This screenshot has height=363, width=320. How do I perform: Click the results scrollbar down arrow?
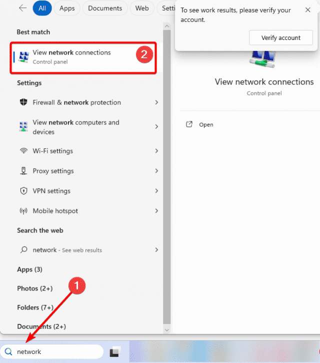(x=166, y=330)
